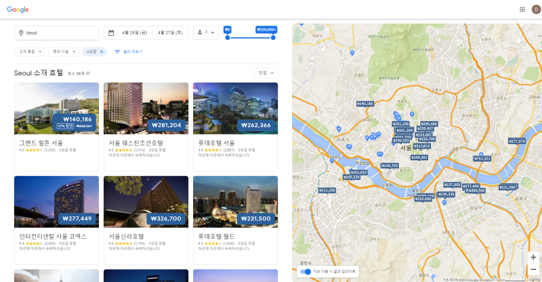Select the ₩244,361 map price marker
Image resolution: width=542 pixels, height=282 pixels.
point(419,158)
